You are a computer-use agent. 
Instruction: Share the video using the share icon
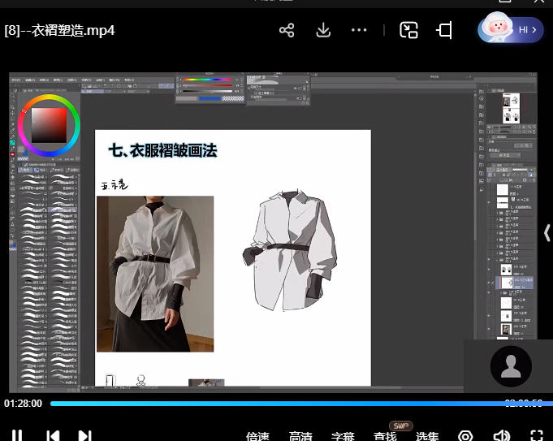point(287,31)
